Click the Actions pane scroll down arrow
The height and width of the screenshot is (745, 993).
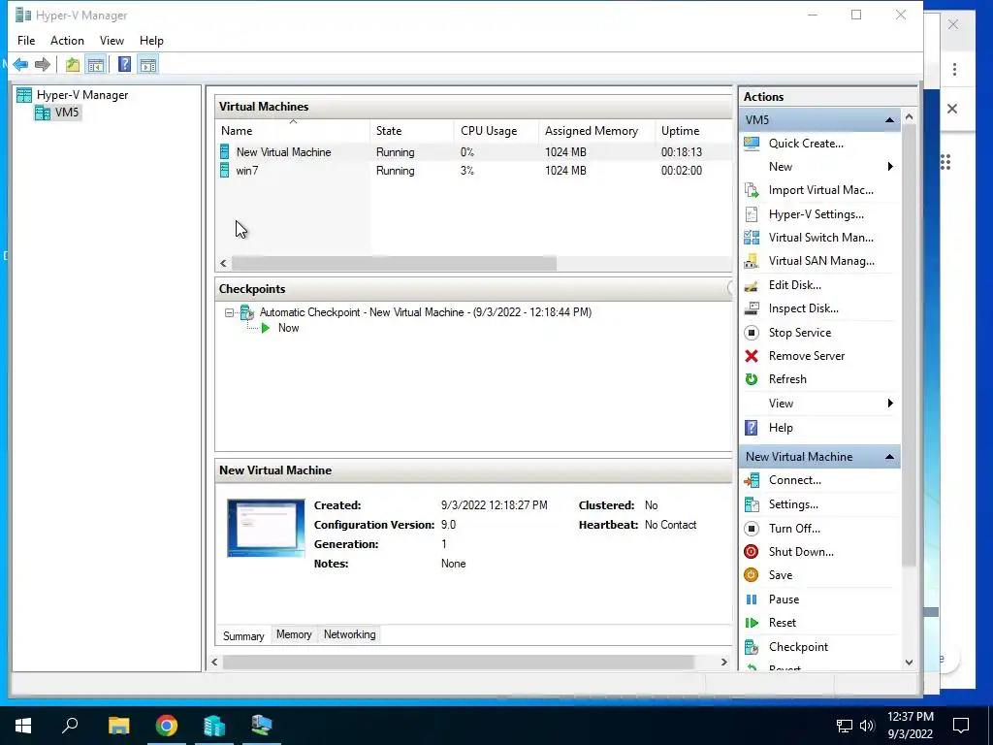(910, 663)
